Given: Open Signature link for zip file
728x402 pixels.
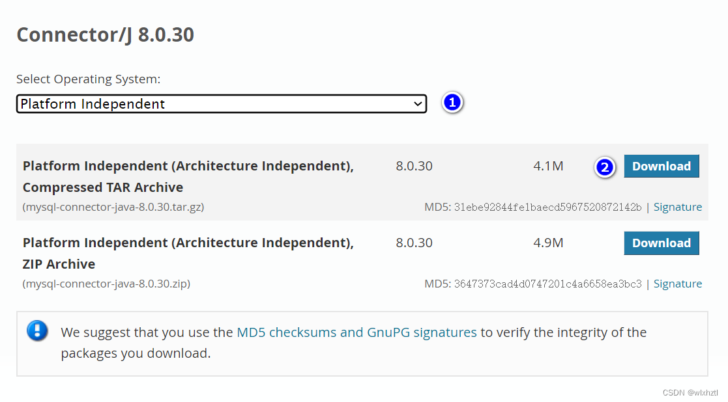Looking at the screenshot, I should click(x=677, y=284).
